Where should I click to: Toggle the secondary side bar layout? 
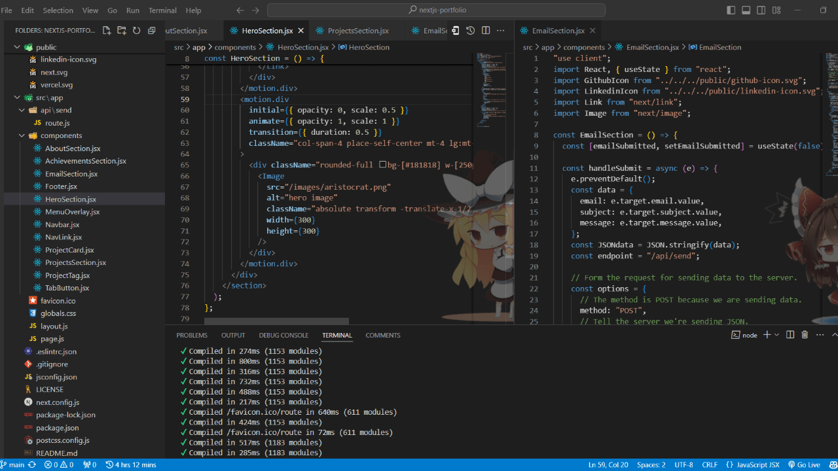pyautogui.click(x=761, y=10)
